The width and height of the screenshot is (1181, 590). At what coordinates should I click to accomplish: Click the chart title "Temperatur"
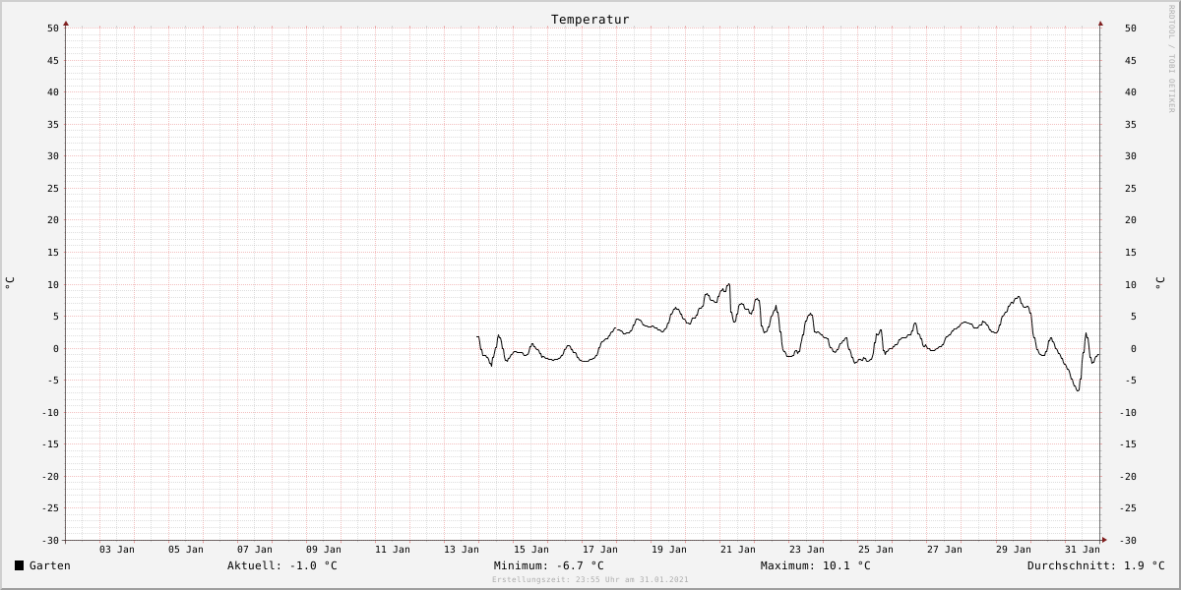pyautogui.click(x=590, y=20)
